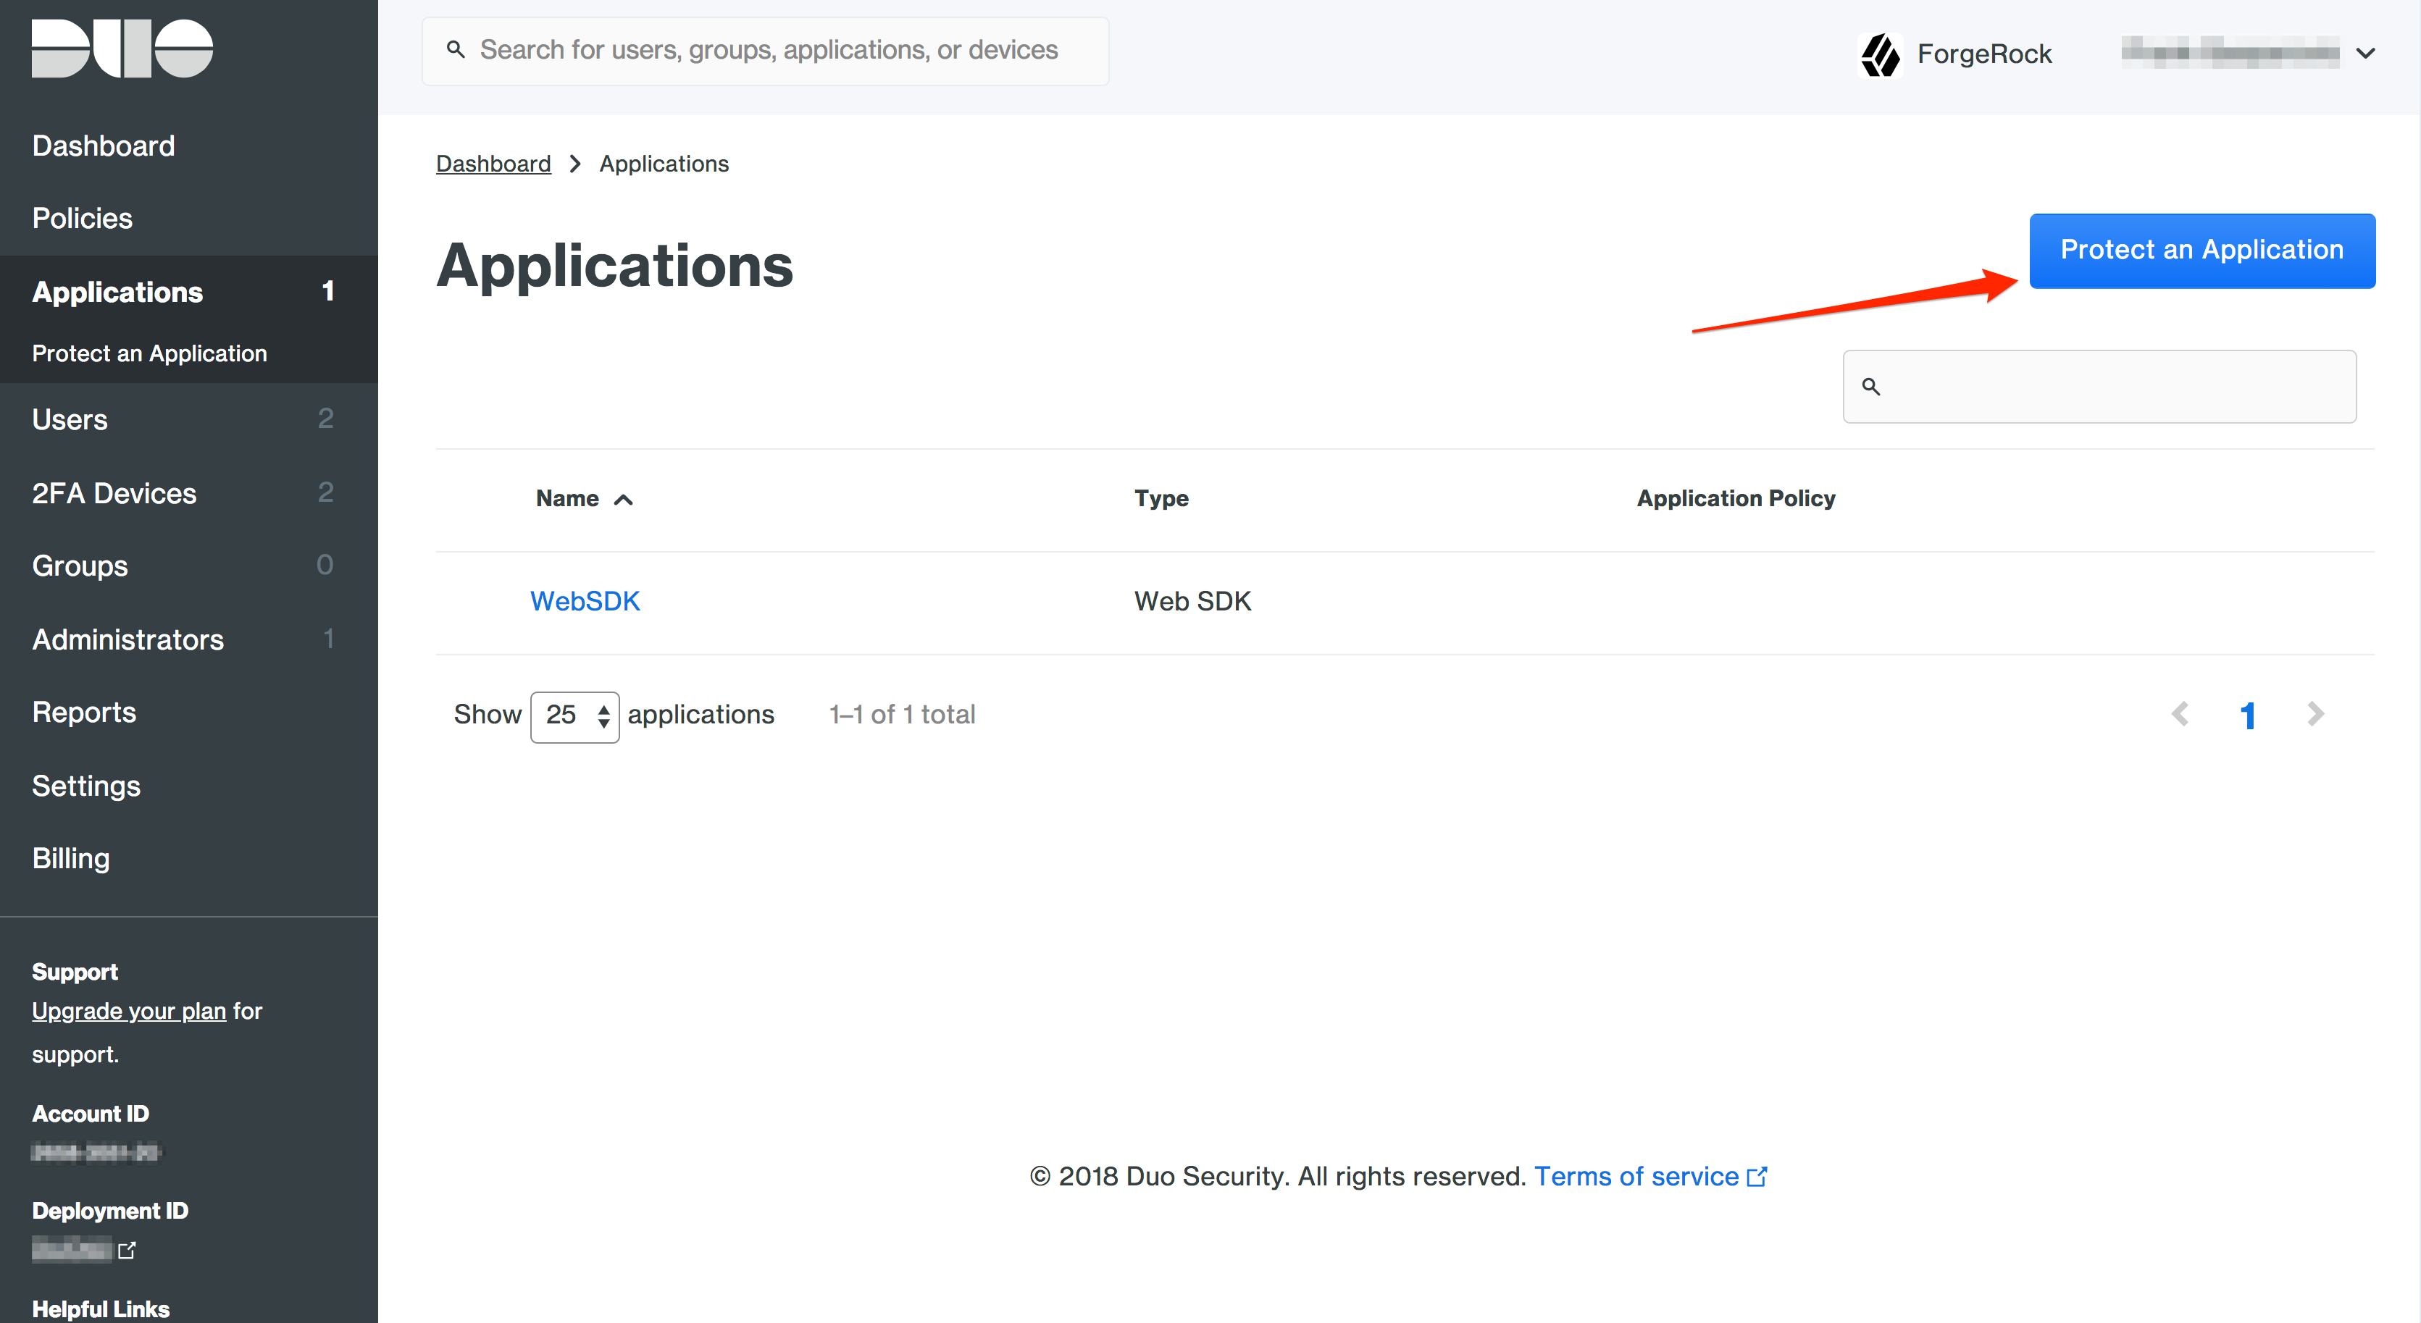Image resolution: width=2421 pixels, height=1323 pixels.
Task: Click the ForgeRock logo icon
Action: click(1881, 54)
